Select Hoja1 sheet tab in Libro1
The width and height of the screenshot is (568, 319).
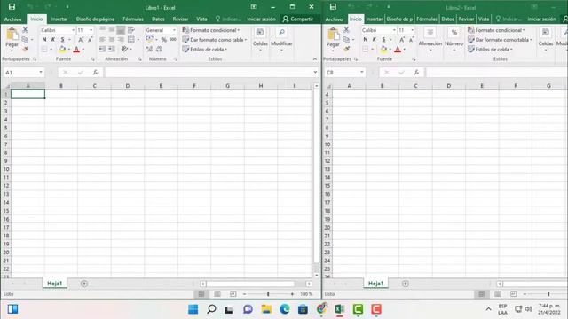[x=55, y=284]
